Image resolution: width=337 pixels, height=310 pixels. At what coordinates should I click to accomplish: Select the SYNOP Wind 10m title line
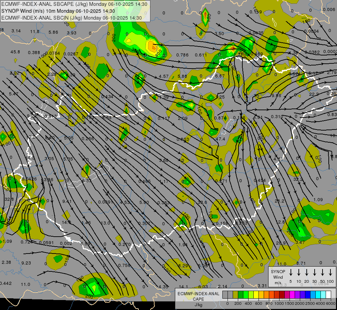(58, 11)
